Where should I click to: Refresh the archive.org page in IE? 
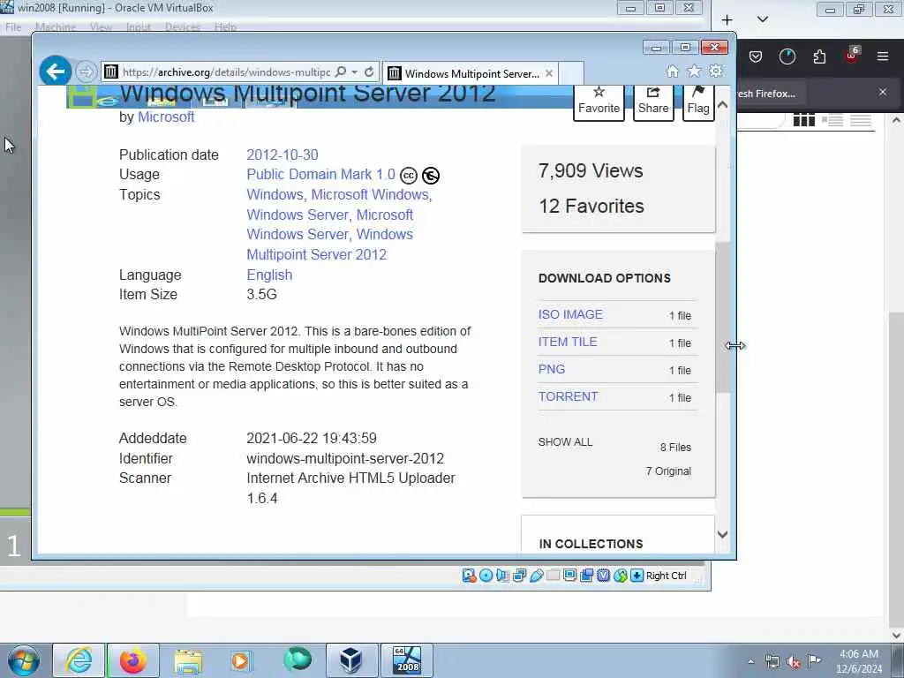[369, 72]
